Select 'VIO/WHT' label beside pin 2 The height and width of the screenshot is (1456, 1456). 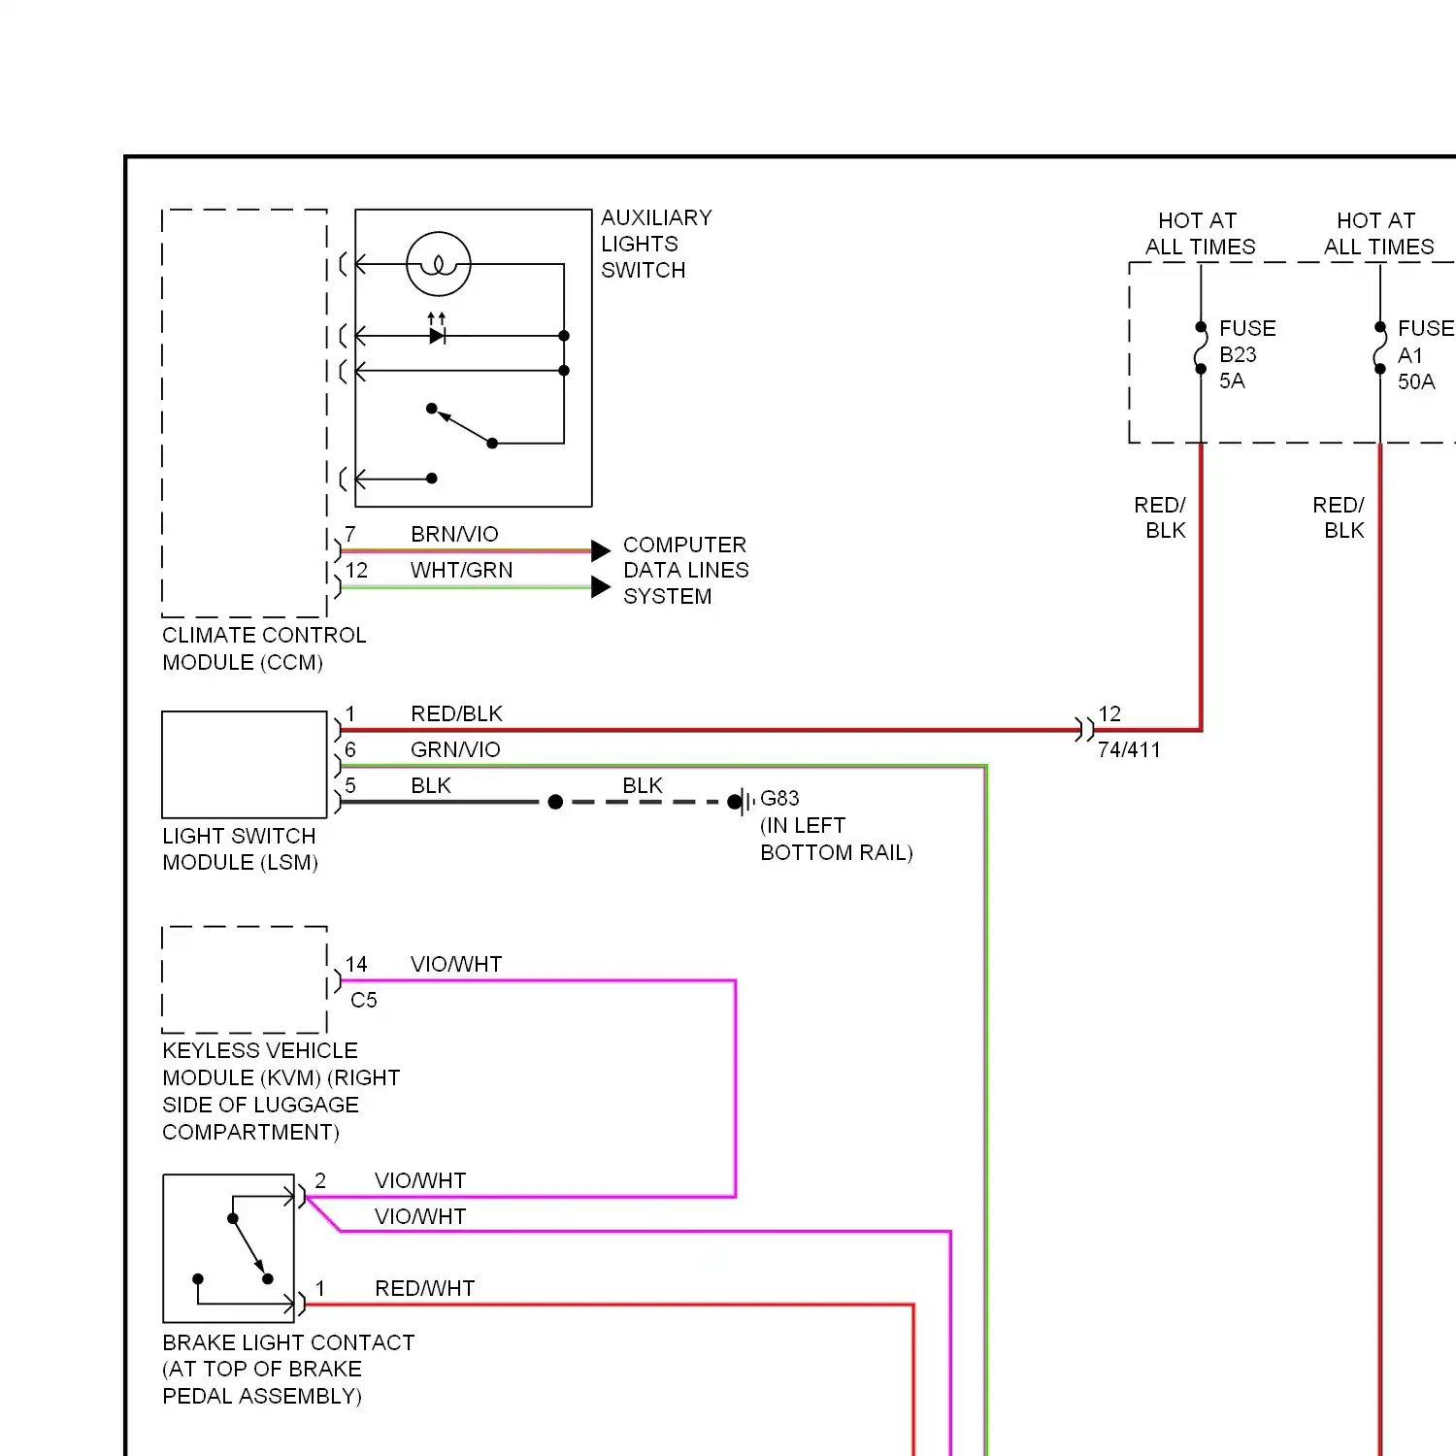point(420,1180)
